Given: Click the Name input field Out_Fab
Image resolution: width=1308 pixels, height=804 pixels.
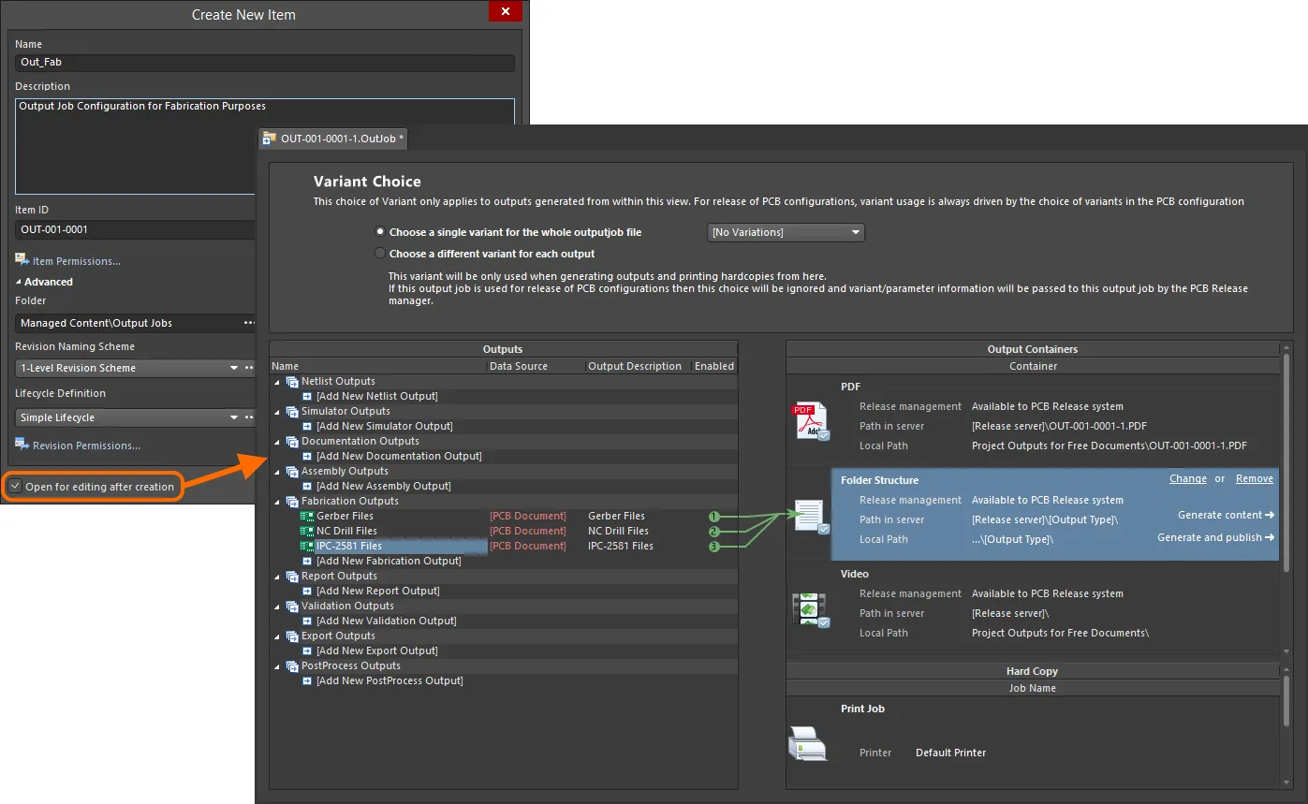Looking at the screenshot, I should pyautogui.click(x=265, y=63).
